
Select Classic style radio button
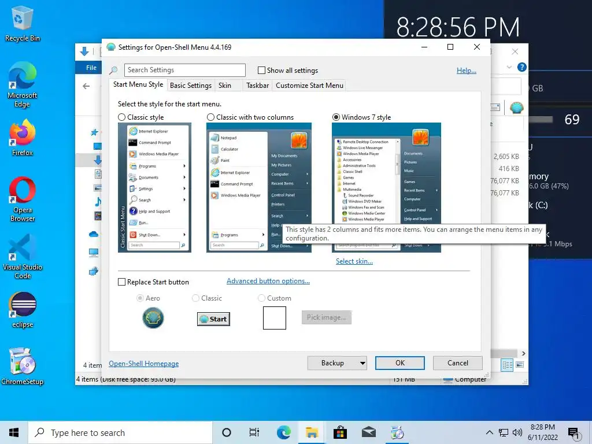click(121, 117)
